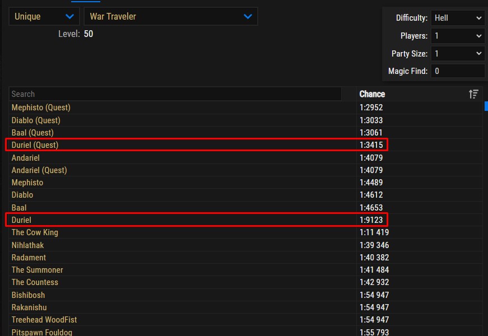The width and height of the screenshot is (488, 336).
Task: Click the 1:9123 chance value
Action: tap(371, 220)
